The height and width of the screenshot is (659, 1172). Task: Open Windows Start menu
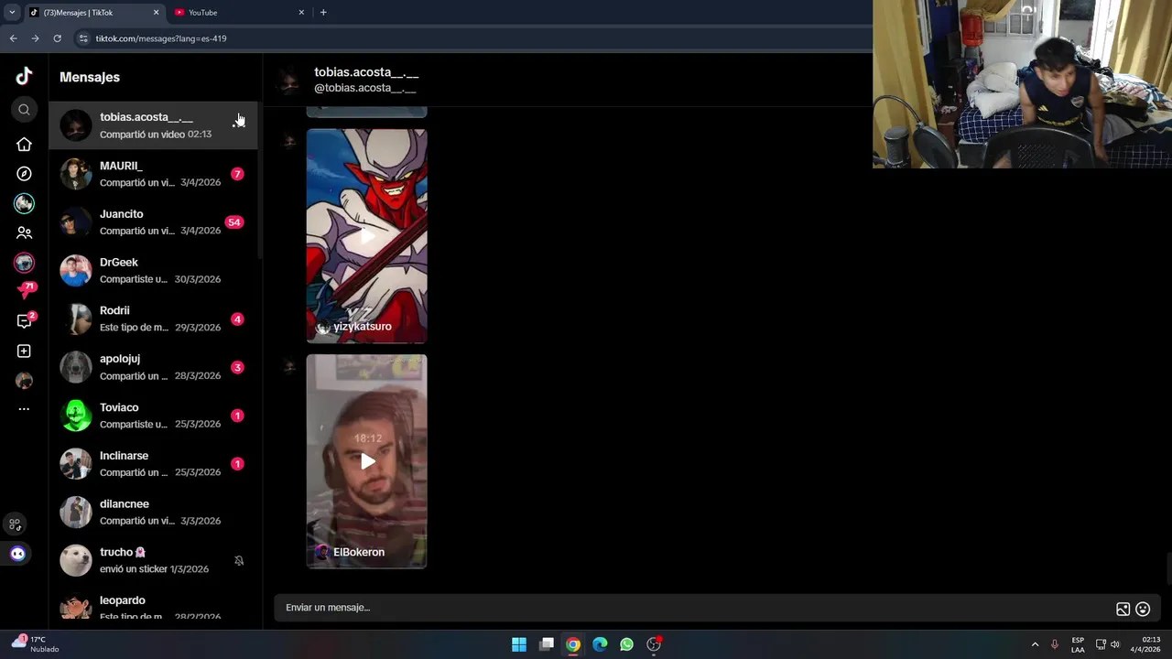coord(519,644)
